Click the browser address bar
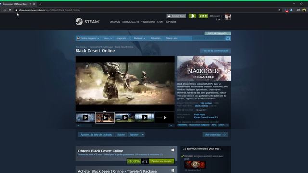Image resolution: width=308 pixels, height=173 pixels. pyautogui.click(x=147, y=10)
